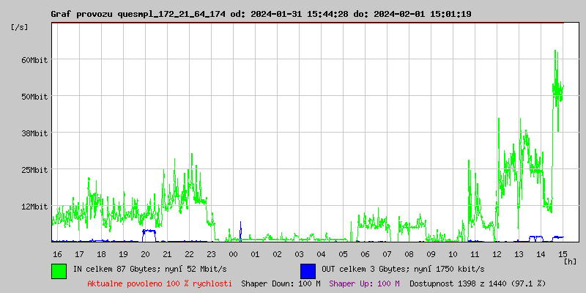Click the OUT celkem 3 Gbytes text
Screen dimensions: 586x293
(403, 270)
